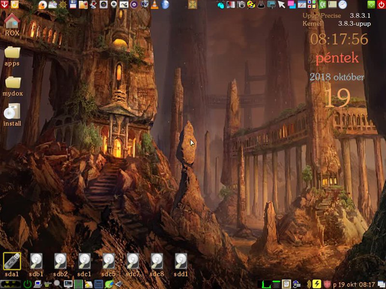Viewport: 386px width, 289px height.
Task: Click the cyan mouse icon
Action: click(x=221, y=5)
